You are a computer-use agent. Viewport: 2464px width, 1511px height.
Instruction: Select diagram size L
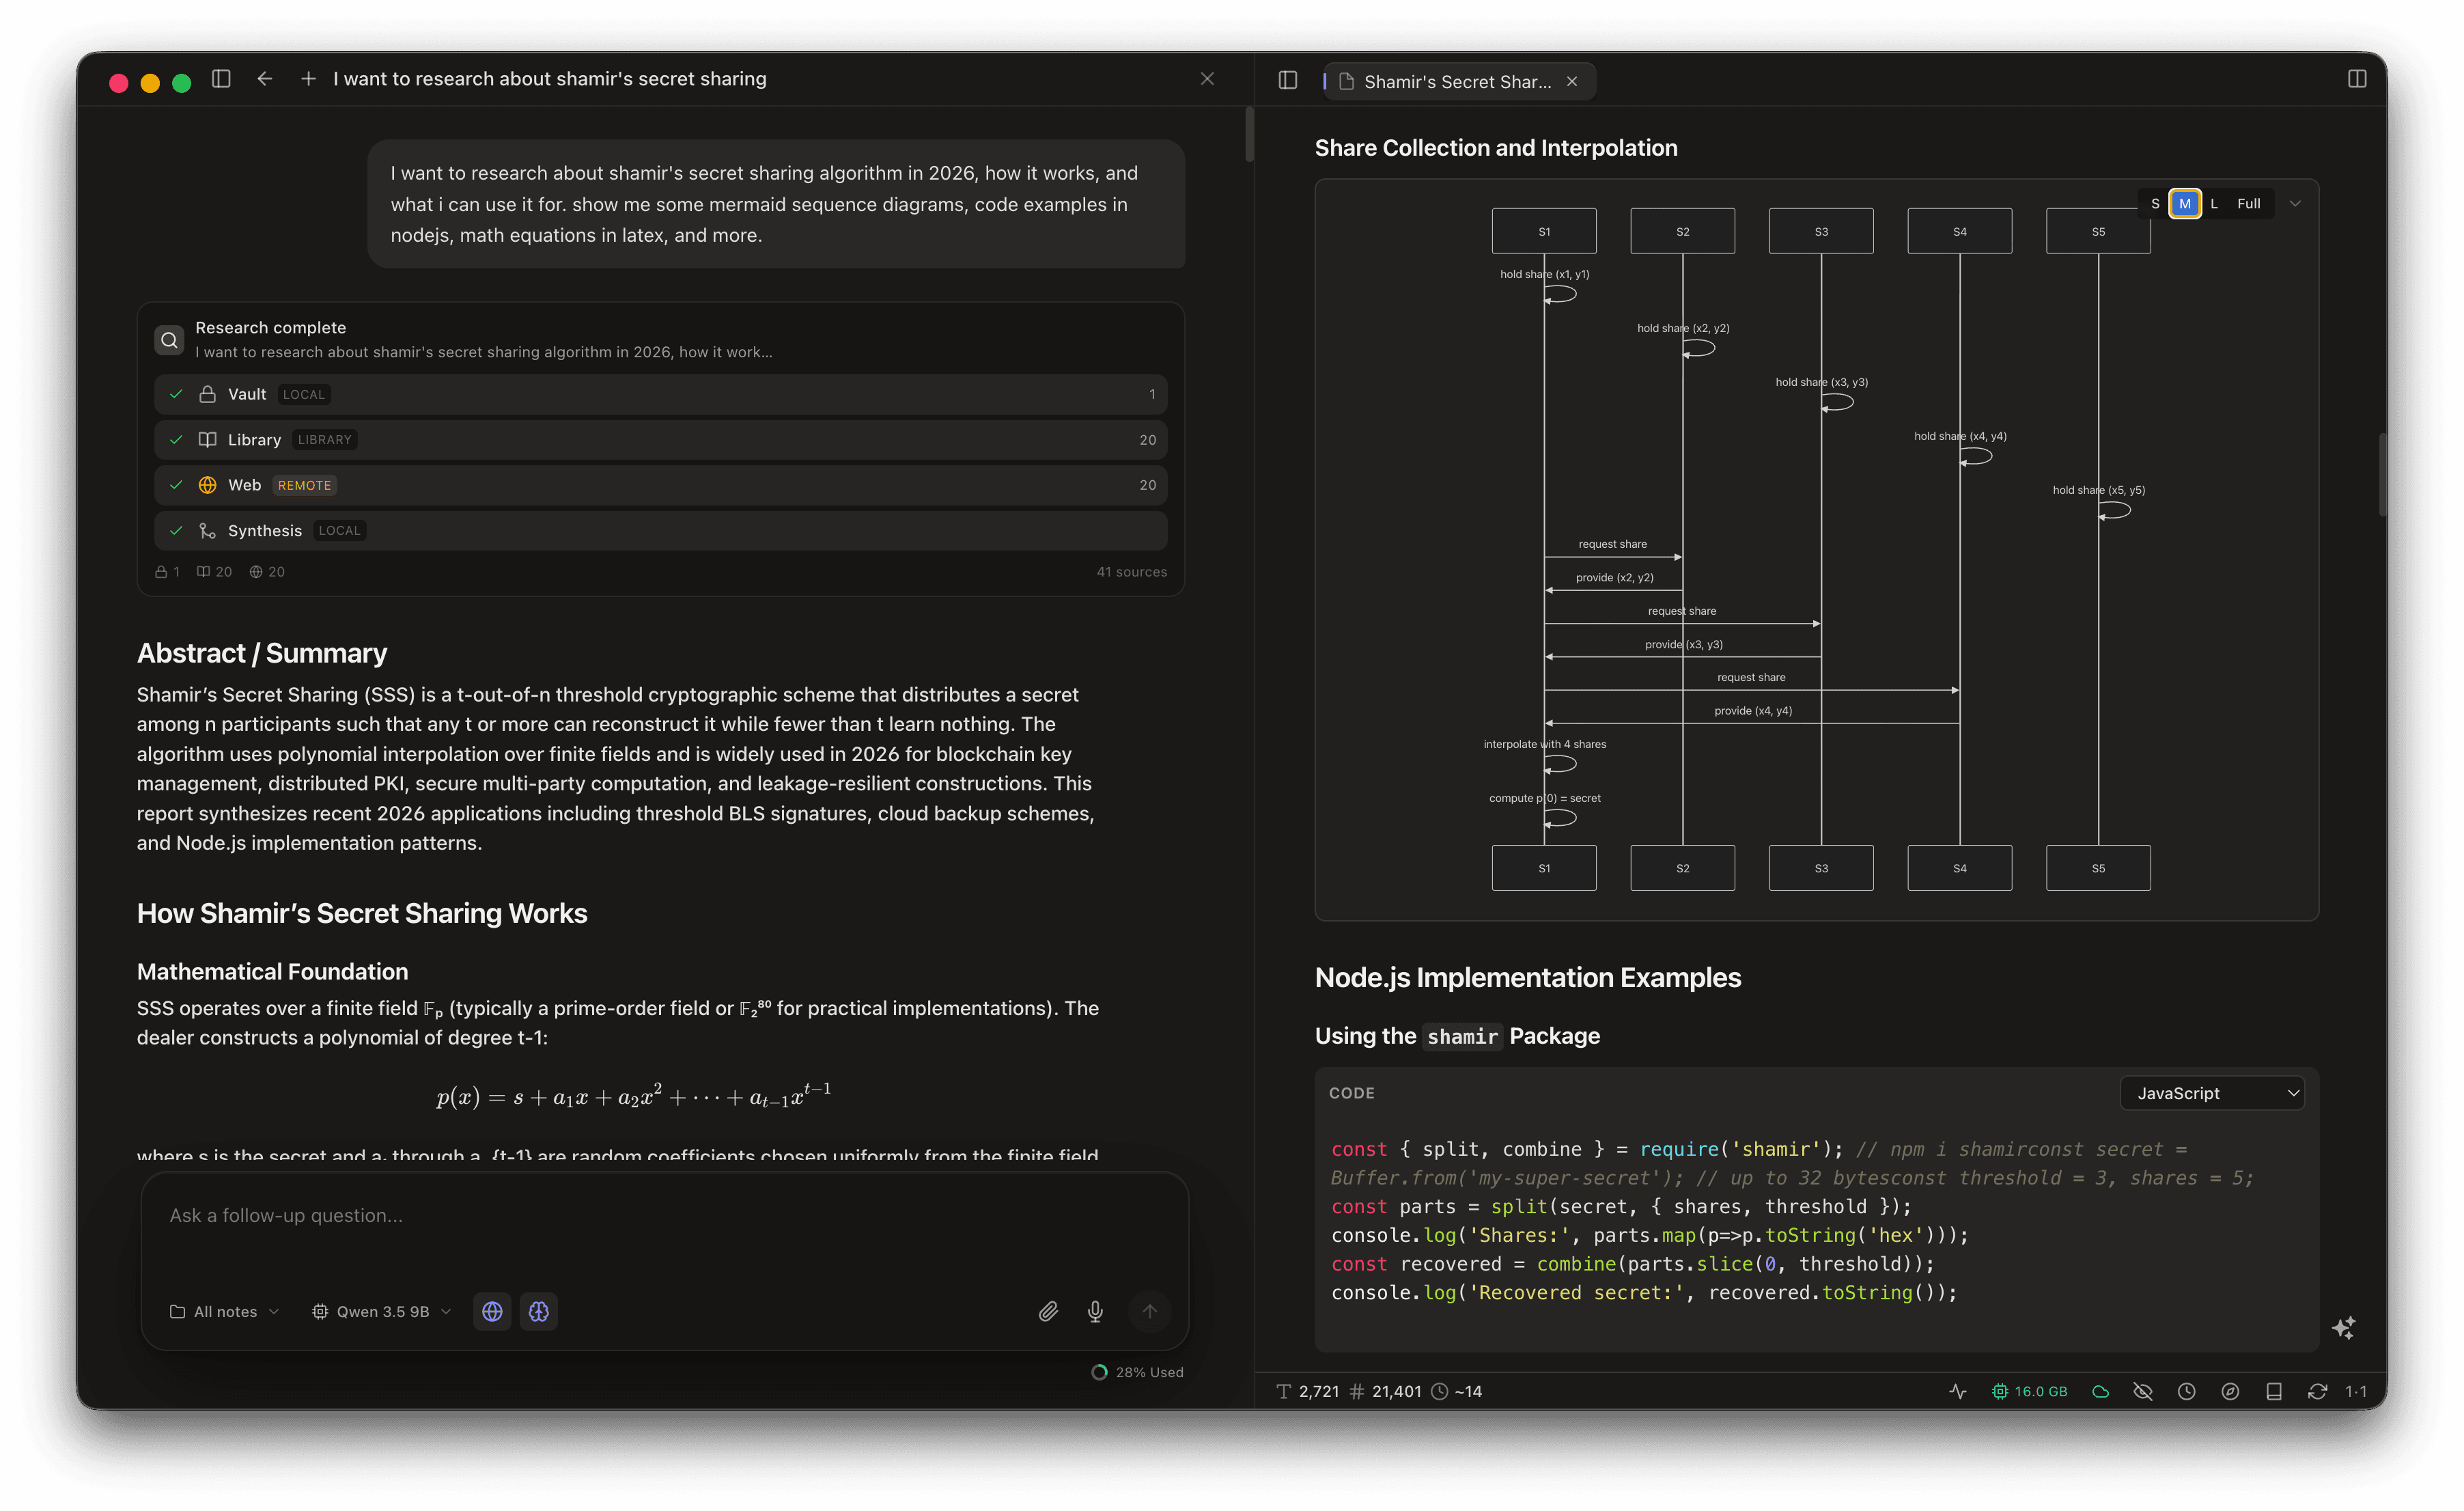(x=2213, y=204)
